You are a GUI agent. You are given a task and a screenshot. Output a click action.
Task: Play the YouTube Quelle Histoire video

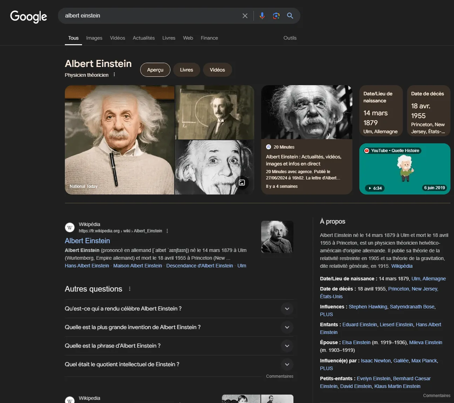[x=405, y=169]
